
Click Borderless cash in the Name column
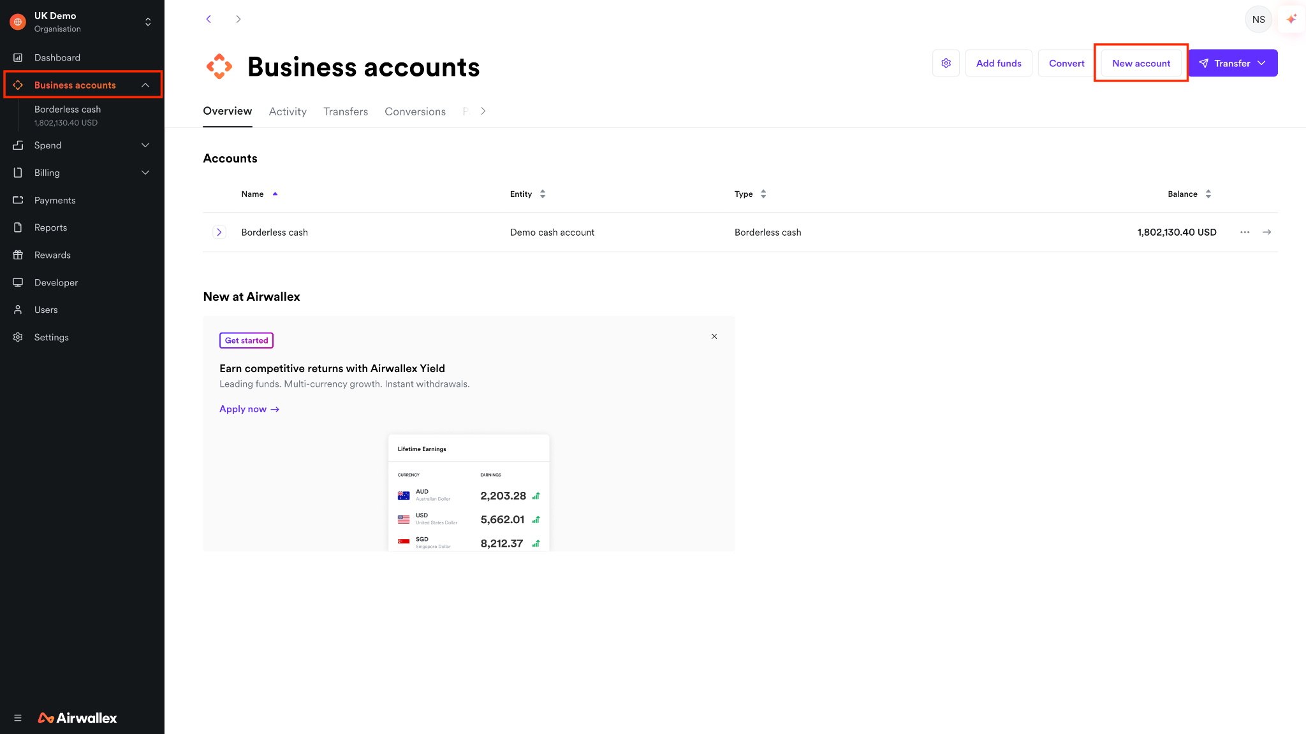tap(275, 233)
